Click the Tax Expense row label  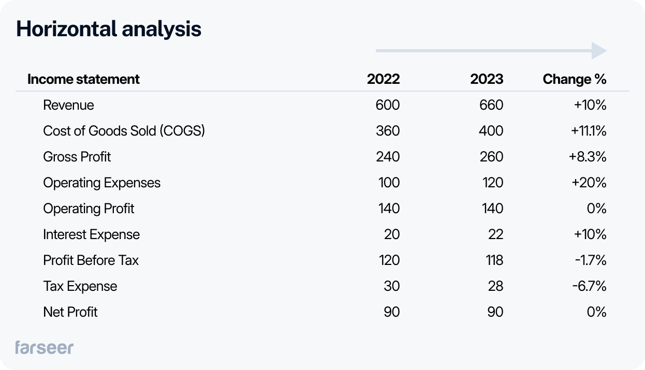(80, 286)
